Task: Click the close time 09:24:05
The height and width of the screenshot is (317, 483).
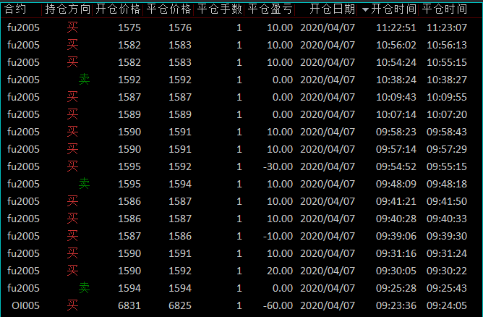Action: pos(447,305)
